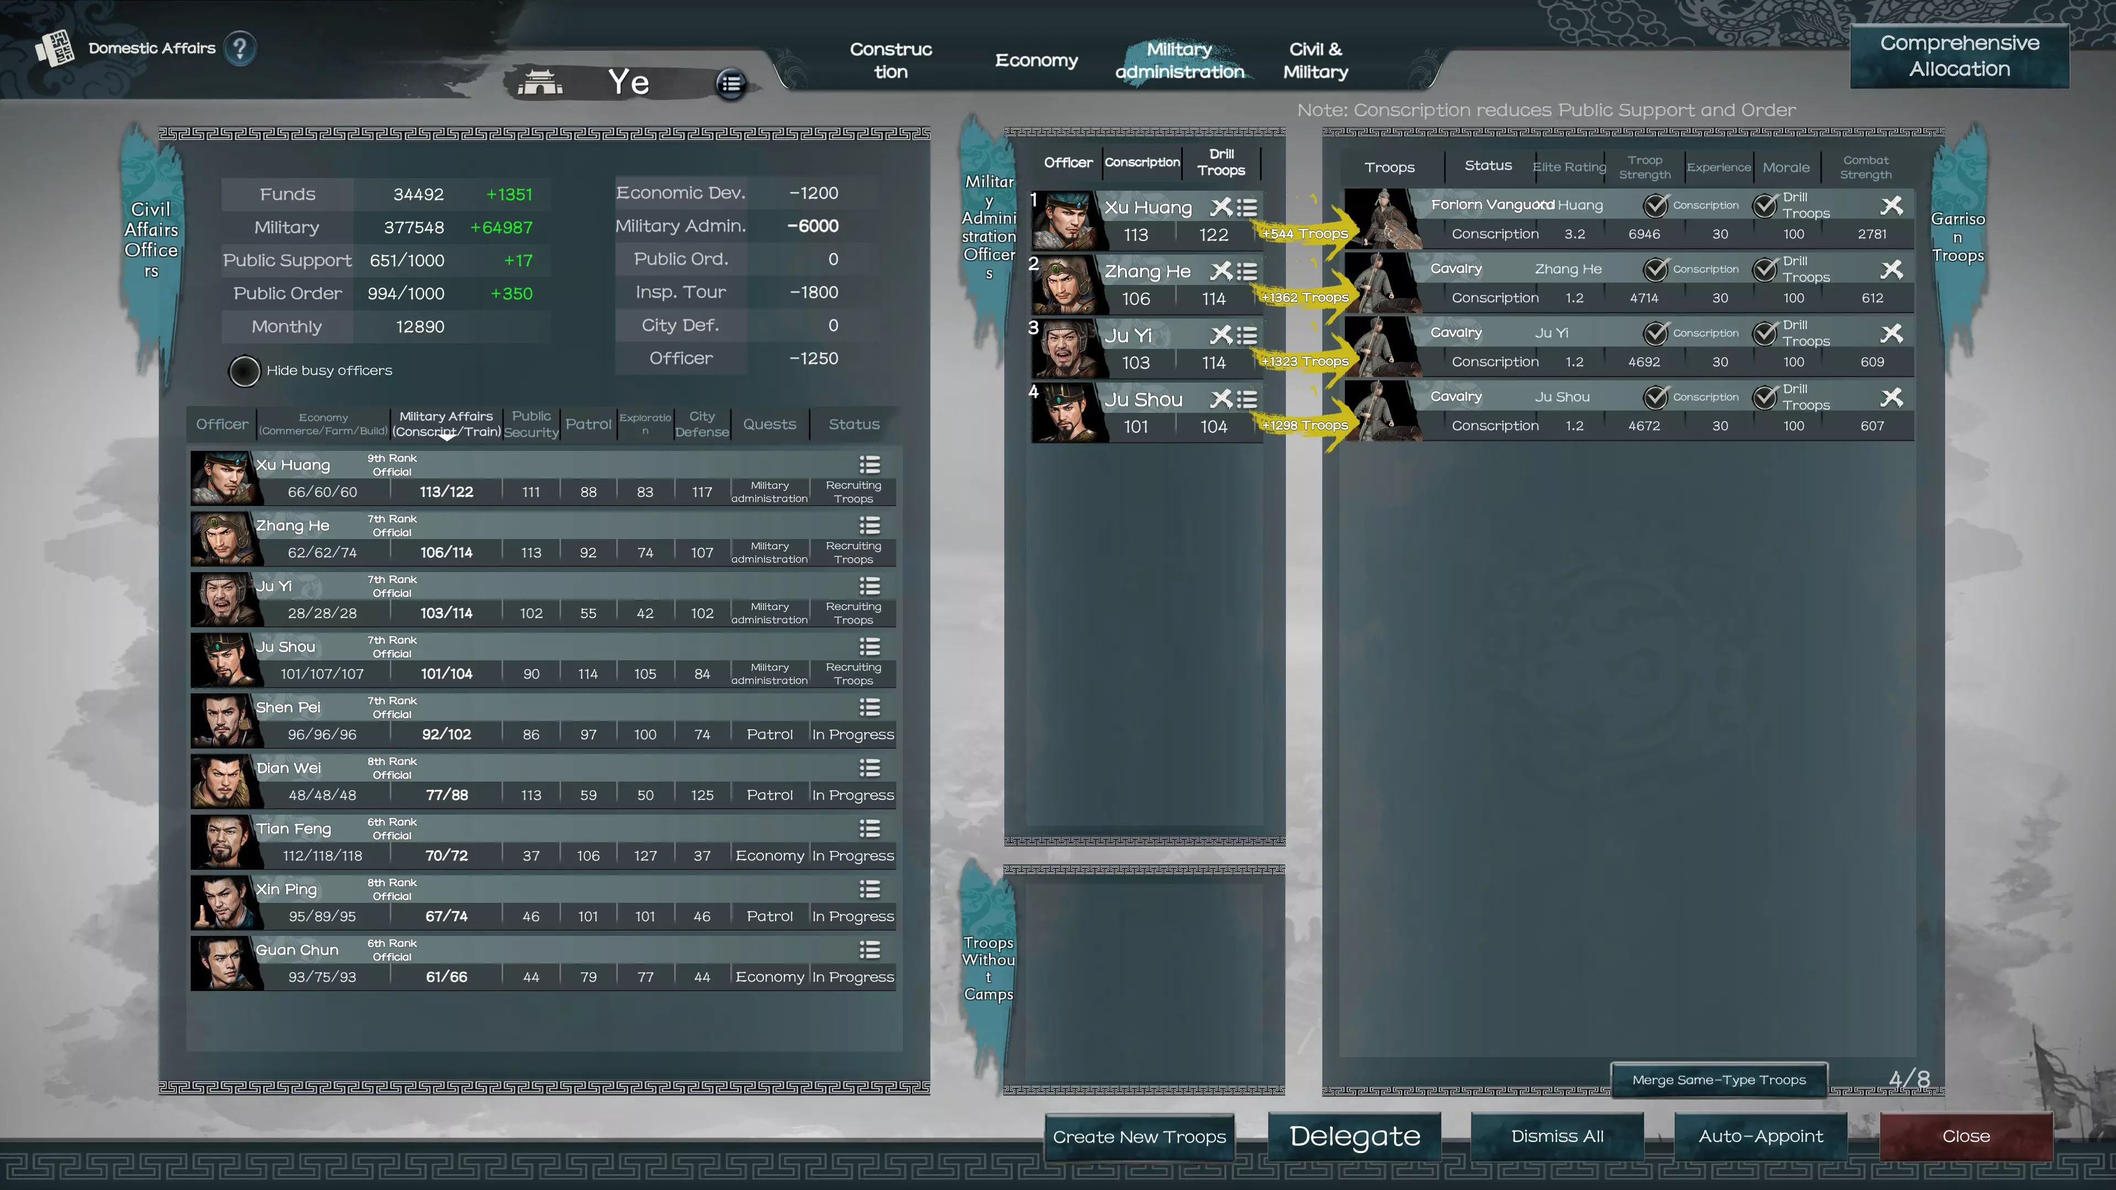The height and width of the screenshot is (1190, 2116).
Task: Sort officers by Military Affairs column
Action: 446,424
